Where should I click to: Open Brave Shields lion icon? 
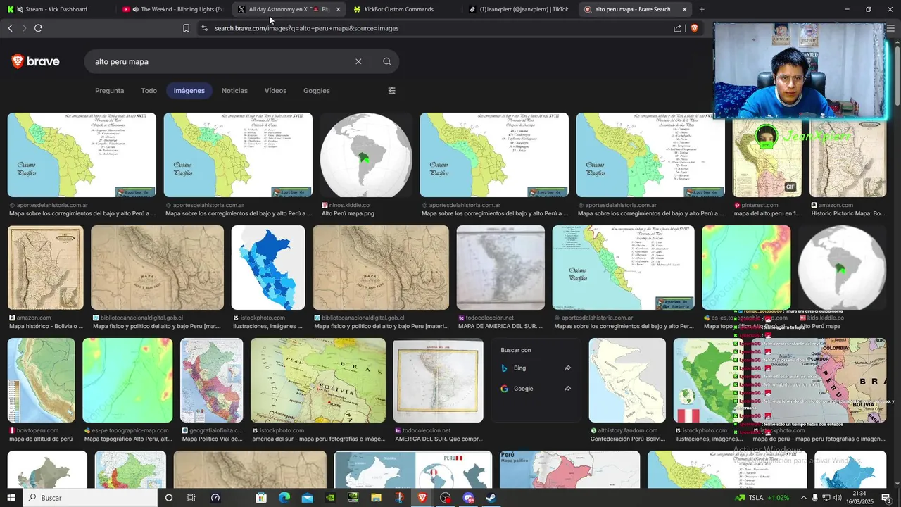tap(694, 28)
